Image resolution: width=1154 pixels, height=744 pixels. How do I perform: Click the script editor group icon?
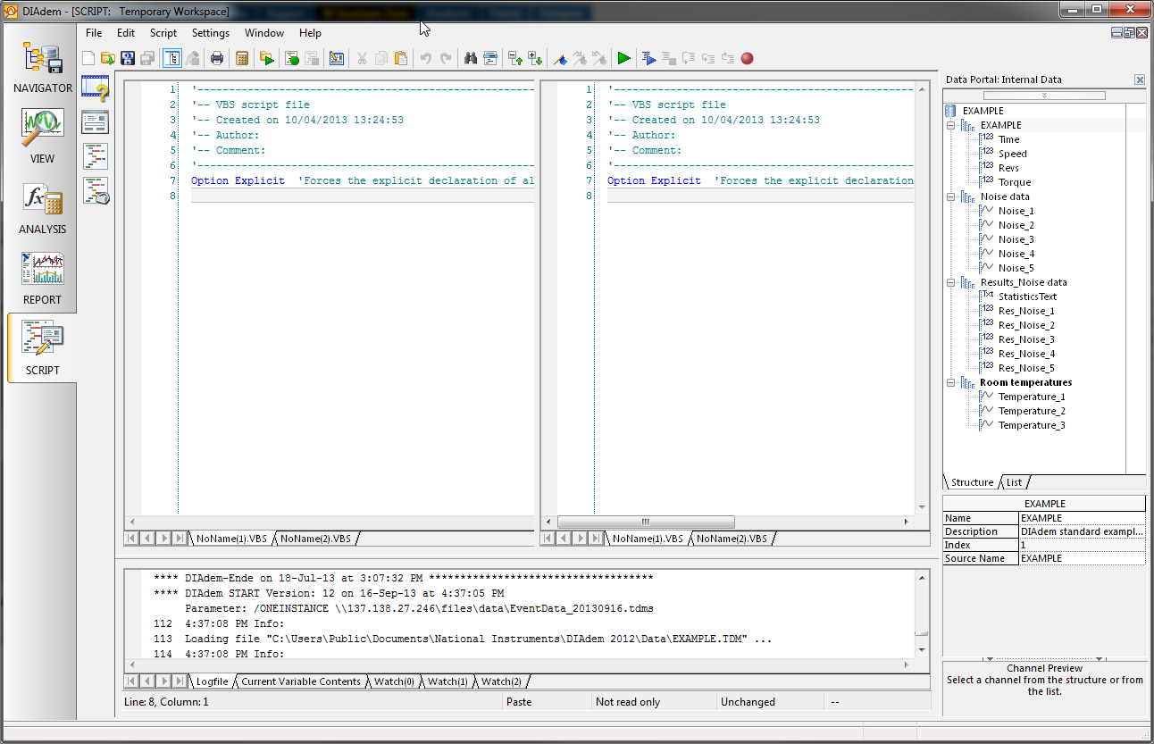coord(96,155)
